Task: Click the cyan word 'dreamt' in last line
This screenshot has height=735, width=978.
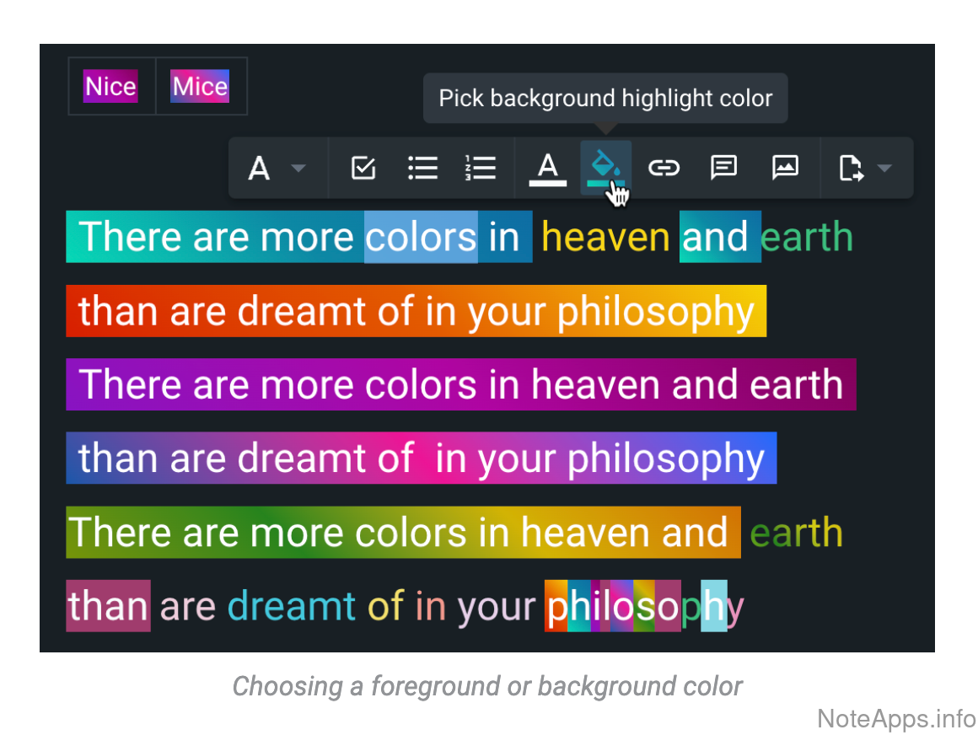Action: (x=292, y=606)
